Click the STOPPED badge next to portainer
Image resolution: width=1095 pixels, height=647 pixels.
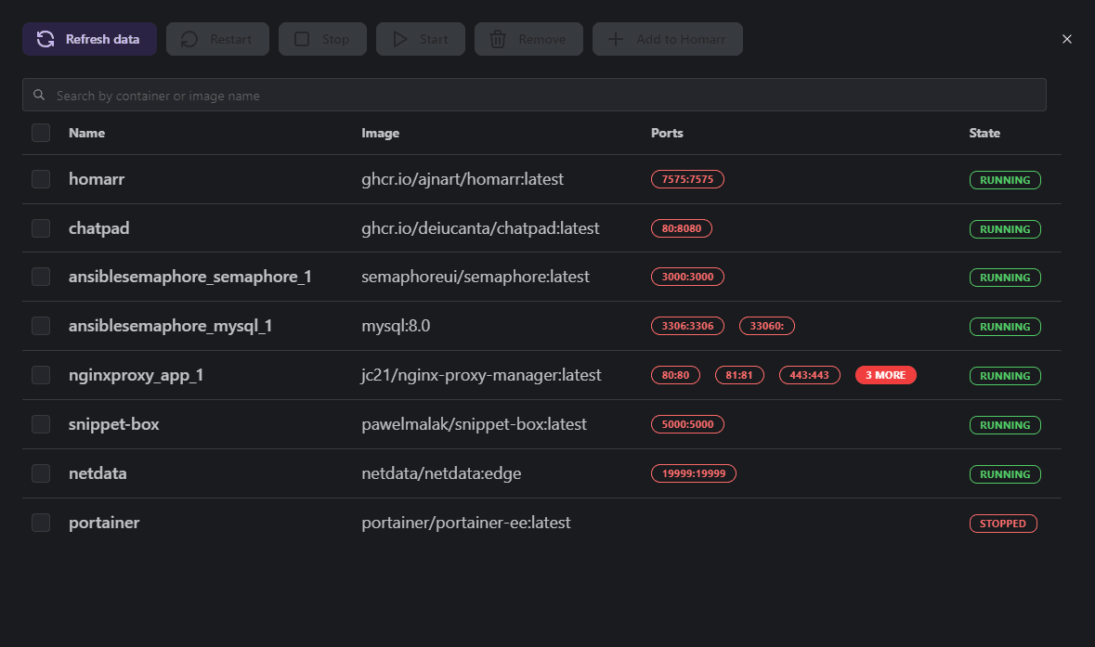coord(1003,523)
